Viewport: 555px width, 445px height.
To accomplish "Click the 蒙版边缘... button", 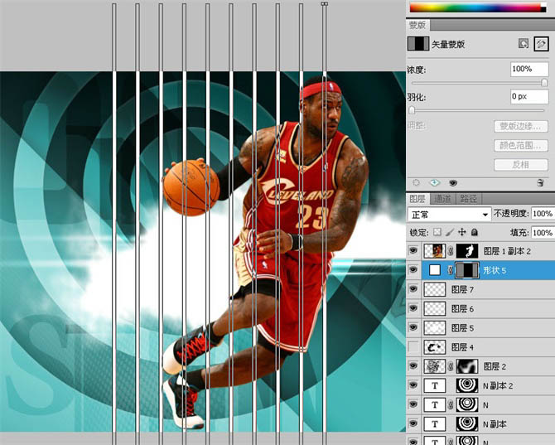I will tap(521, 126).
